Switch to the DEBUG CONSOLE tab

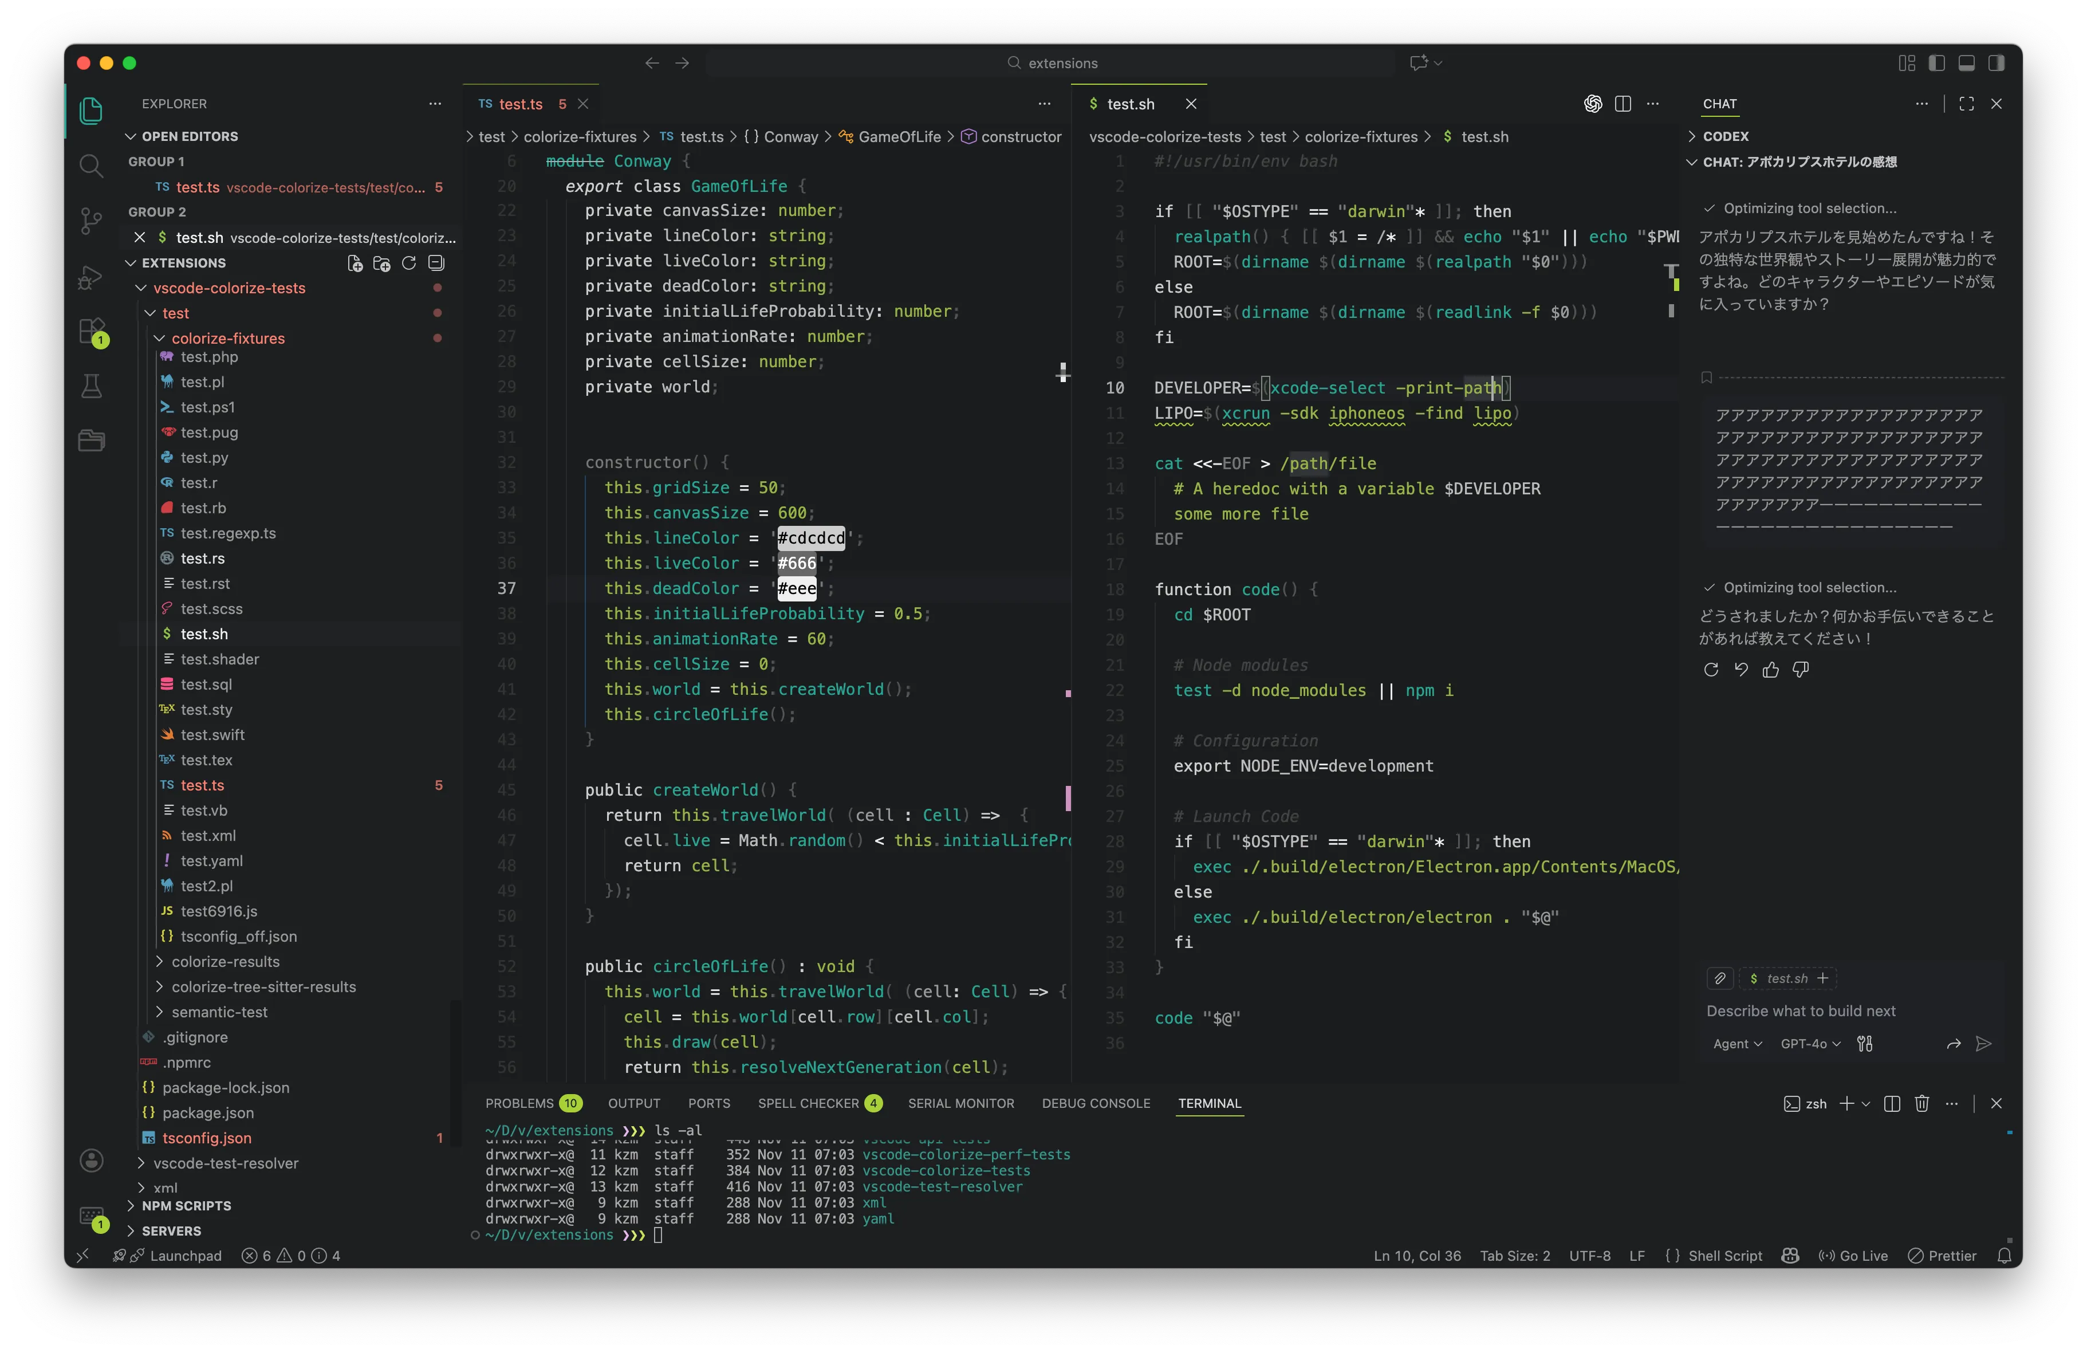[1095, 1104]
